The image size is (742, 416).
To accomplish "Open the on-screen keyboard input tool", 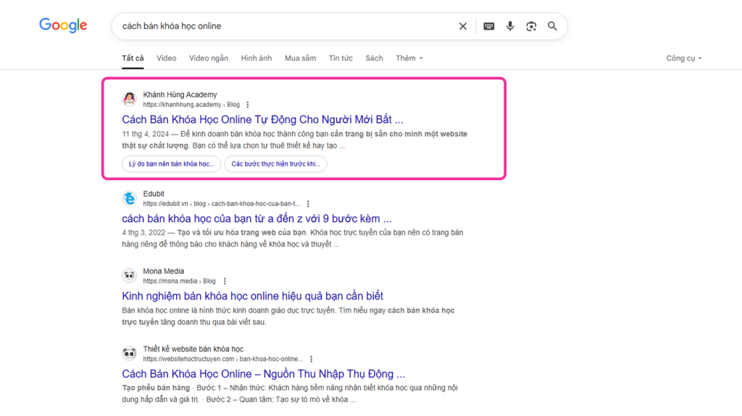I will (x=489, y=27).
